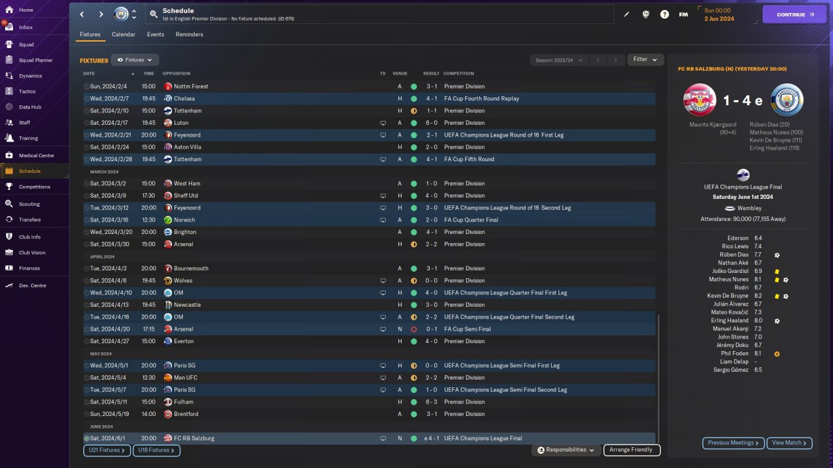Open the Season 2023/24 dropdown

click(559, 60)
